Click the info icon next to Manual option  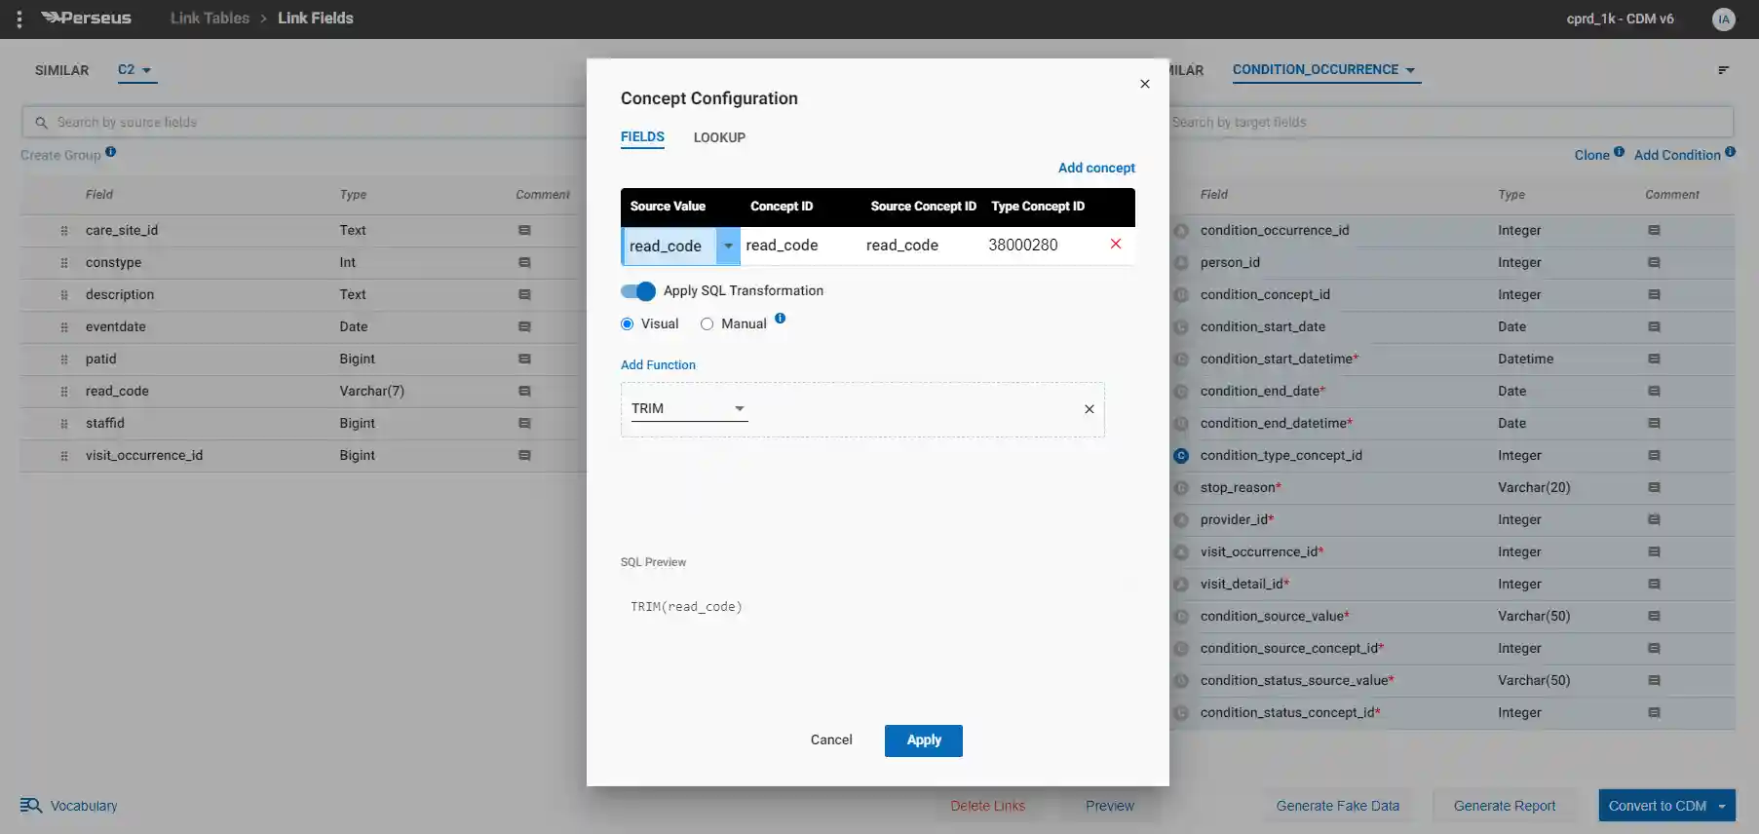tap(780, 319)
